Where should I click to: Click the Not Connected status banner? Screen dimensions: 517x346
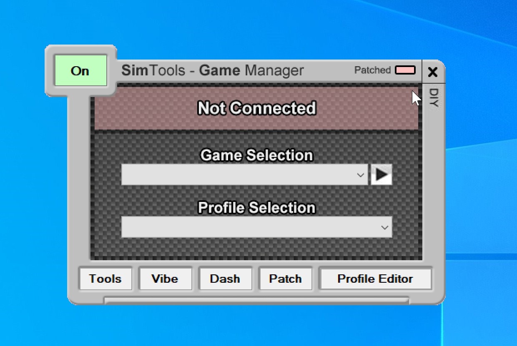pyautogui.click(x=256, y=108)
